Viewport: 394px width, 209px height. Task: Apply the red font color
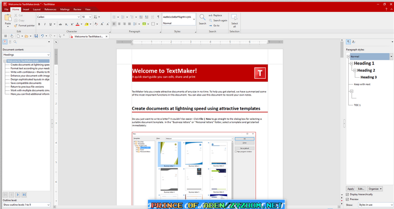(x=78, y=24)
